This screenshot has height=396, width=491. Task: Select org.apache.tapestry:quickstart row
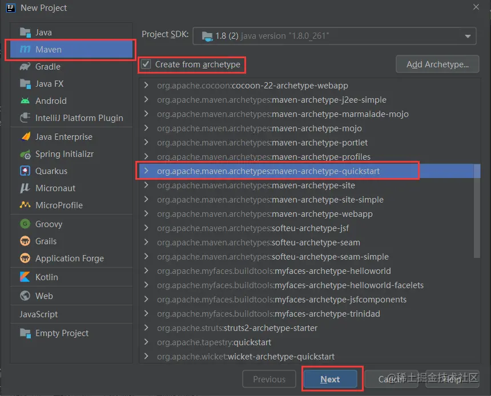tap(309, 342)
